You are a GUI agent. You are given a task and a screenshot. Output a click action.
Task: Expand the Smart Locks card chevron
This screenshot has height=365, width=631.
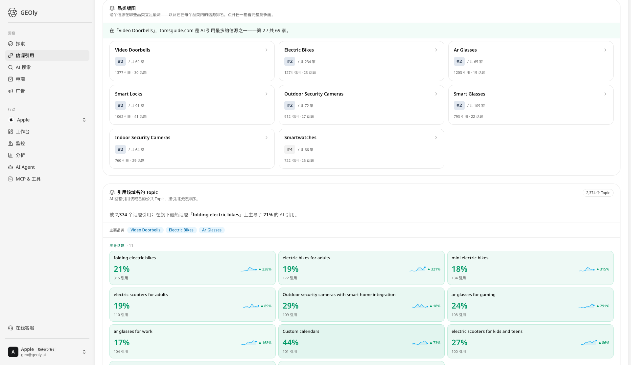point(267,94)
